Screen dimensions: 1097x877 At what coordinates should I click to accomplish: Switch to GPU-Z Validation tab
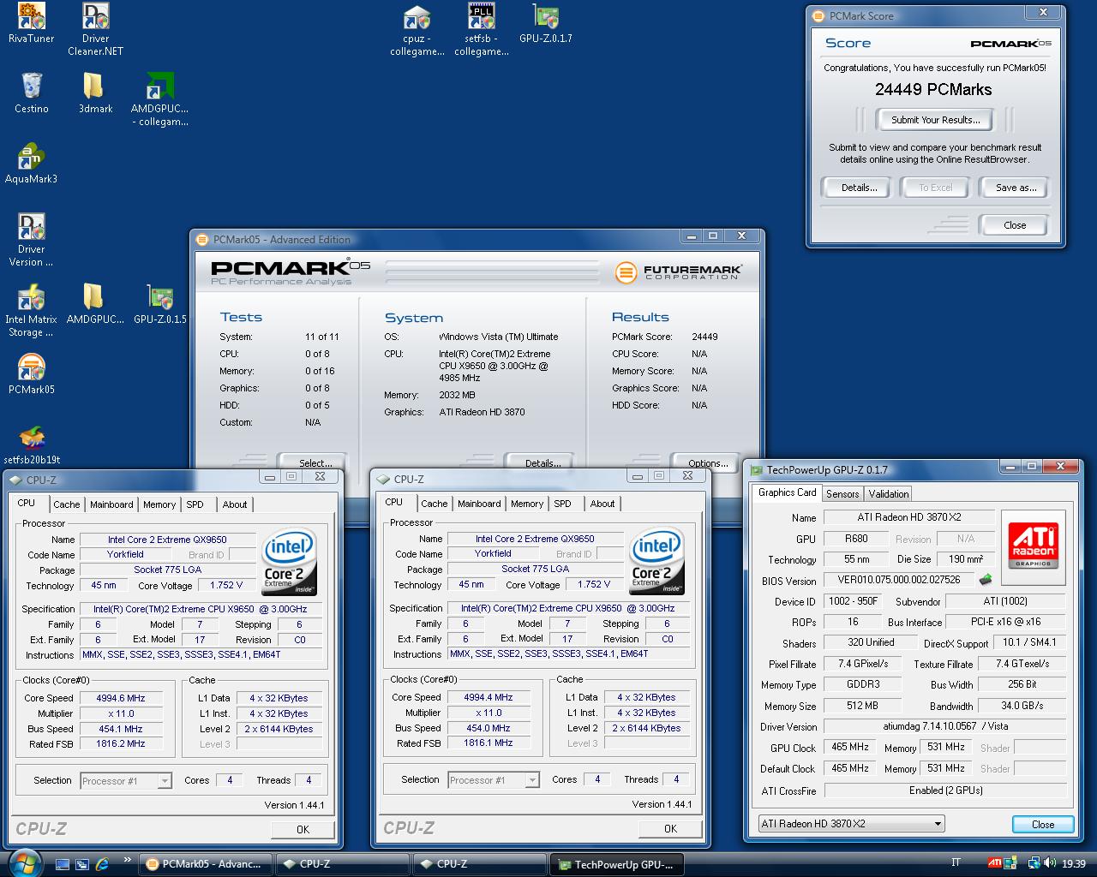click(x=889, y=494)
